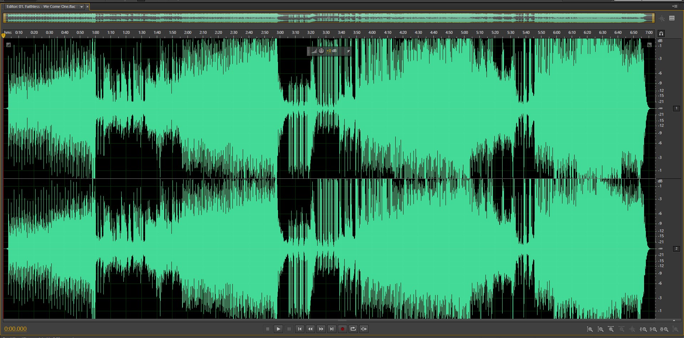Toggle Skip Selection button
This screenshot has height=338, width=684.
pos(364,329)
